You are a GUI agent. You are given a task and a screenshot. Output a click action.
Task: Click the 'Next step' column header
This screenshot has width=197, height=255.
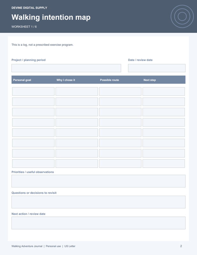point(150,80)
